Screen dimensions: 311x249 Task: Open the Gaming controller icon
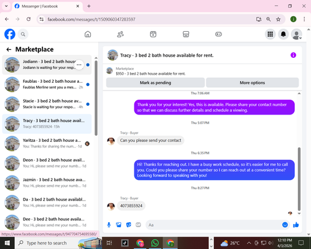tap(218, 34)
